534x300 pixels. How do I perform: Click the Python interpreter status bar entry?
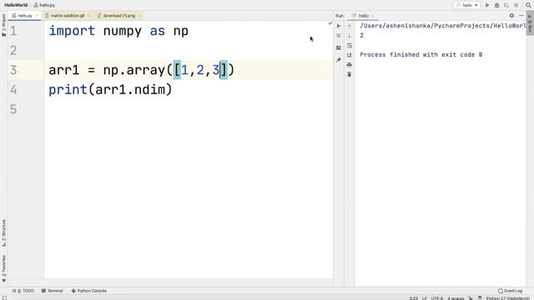508,298
